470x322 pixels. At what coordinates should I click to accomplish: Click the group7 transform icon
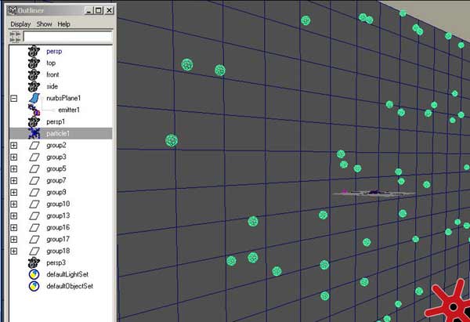click(x=34, y=180)
